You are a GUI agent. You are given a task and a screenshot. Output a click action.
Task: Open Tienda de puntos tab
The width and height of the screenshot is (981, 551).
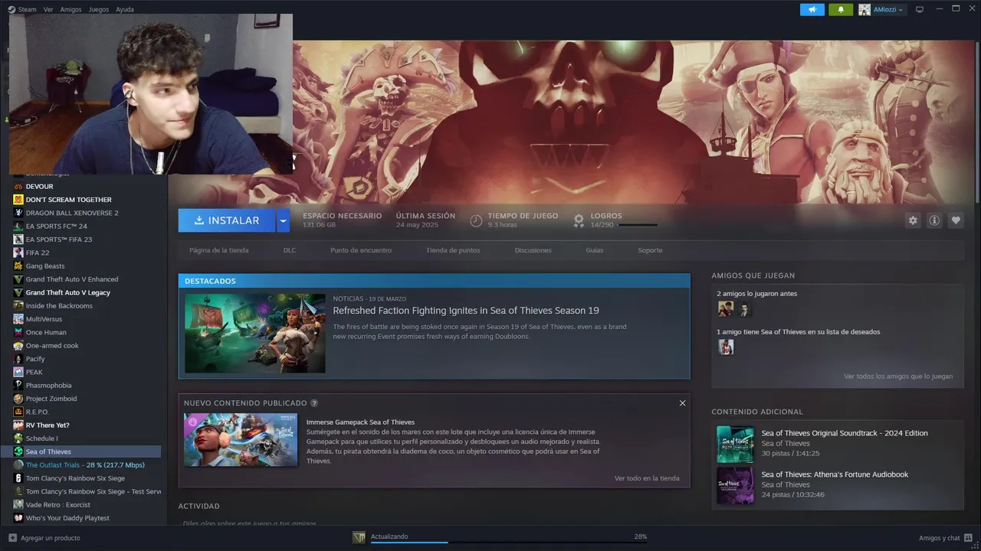[x=453, y=250]
